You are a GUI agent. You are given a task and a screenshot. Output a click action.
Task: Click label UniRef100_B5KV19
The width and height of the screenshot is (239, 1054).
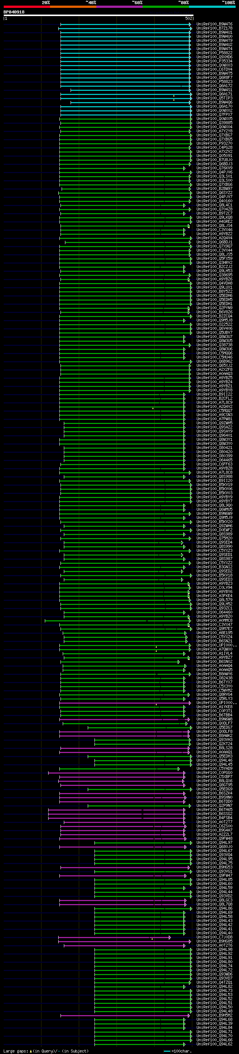click(x=214, y=485)
